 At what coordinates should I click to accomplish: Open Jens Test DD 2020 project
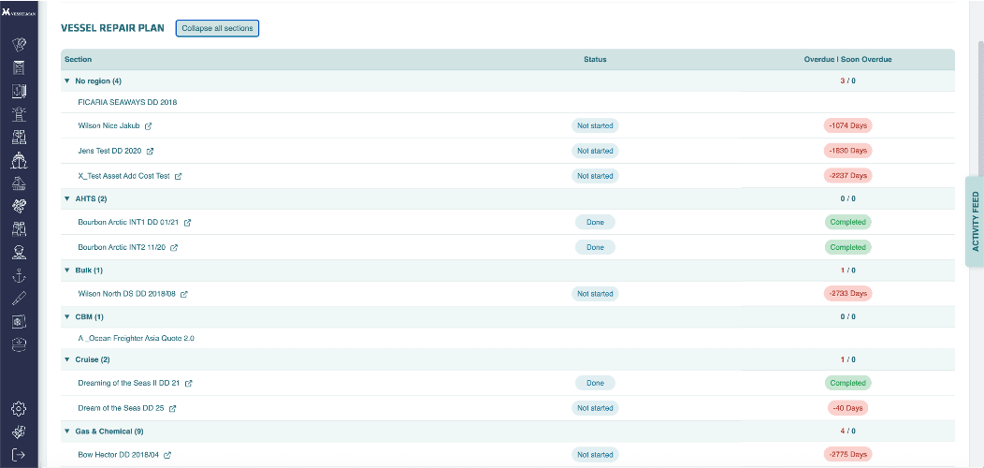pyautogui.click(x=109, y=151)
